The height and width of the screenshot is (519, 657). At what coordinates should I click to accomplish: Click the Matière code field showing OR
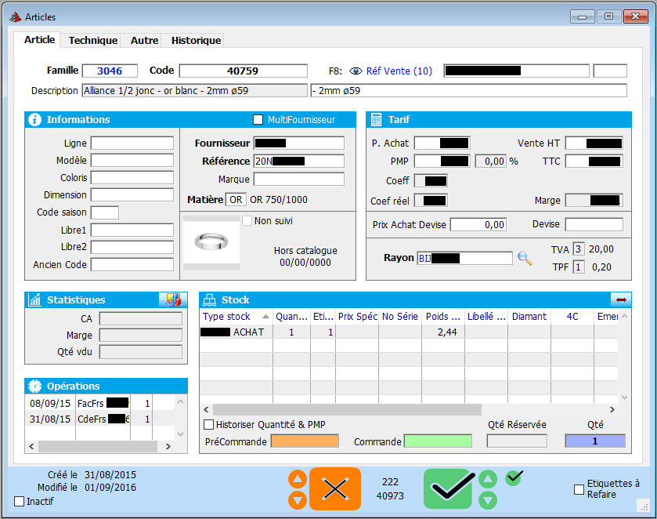pyautogui.click(x=236, y=200)
